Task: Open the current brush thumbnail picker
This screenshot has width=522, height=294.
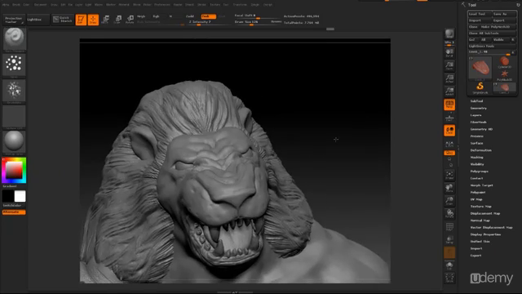Action: point(14,39)
